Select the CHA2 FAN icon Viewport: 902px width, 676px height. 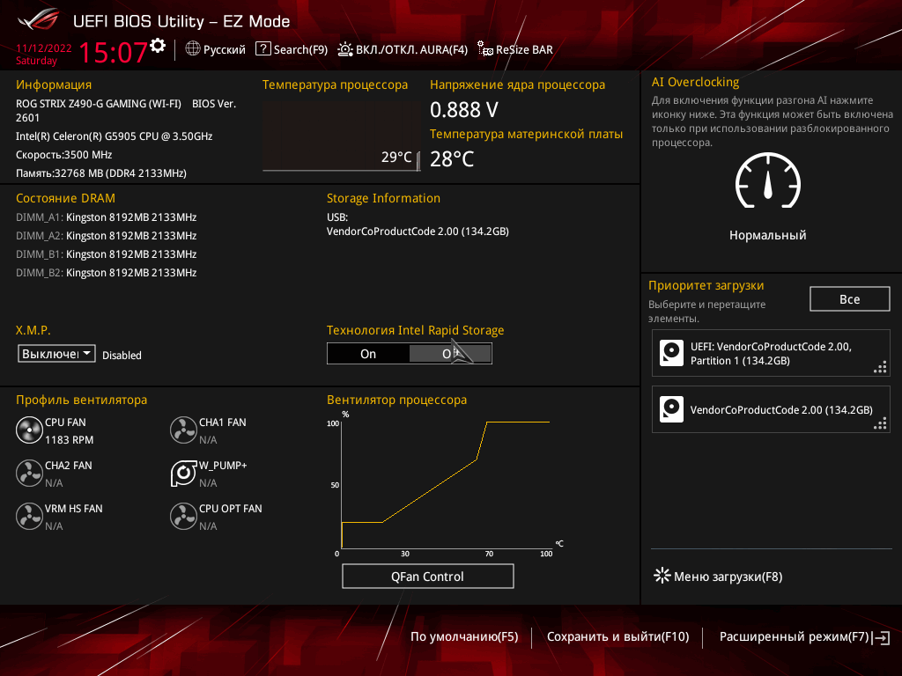pyautogui.click(x=29, y=474)
